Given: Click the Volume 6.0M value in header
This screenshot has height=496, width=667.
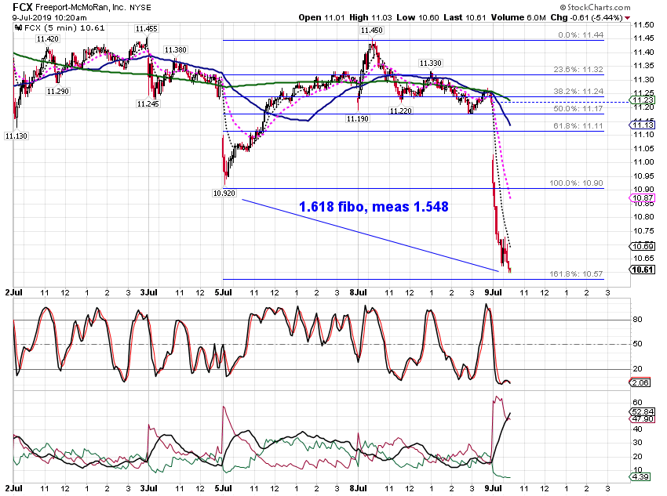Looking at the screenshot, I should [518, 17].
